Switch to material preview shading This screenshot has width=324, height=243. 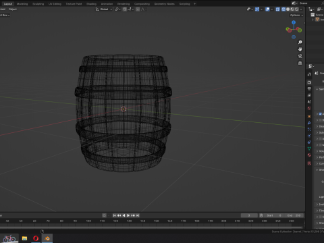pyautogui.click(x=292, y=9)
